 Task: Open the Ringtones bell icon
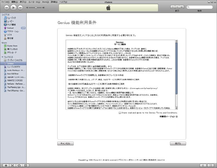(x=5, y=38)
